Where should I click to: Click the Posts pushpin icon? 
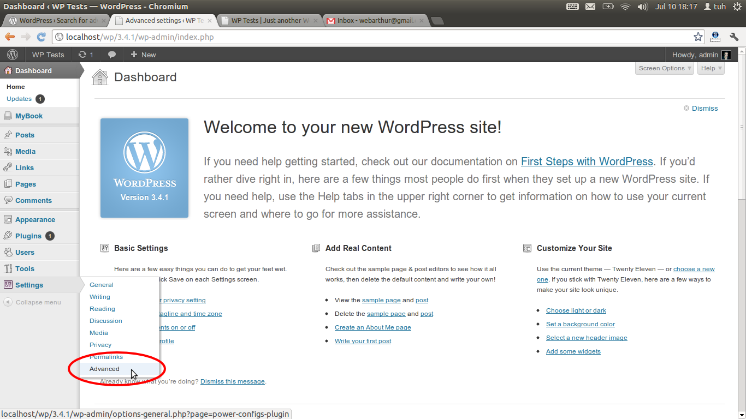point(8,135)
